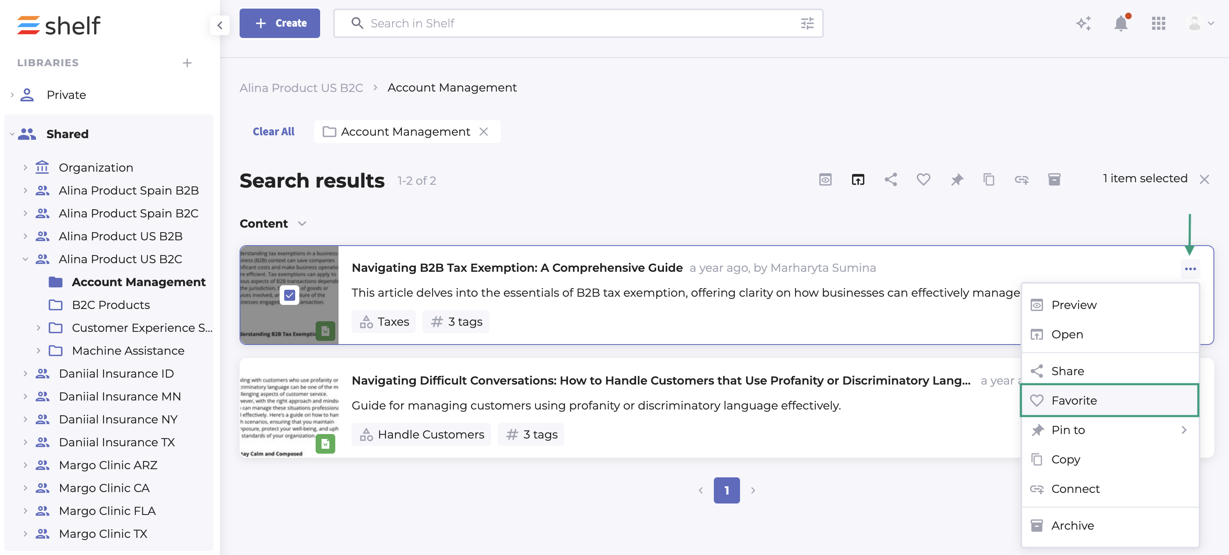Open the apps grid menu

coord(1158,23)
